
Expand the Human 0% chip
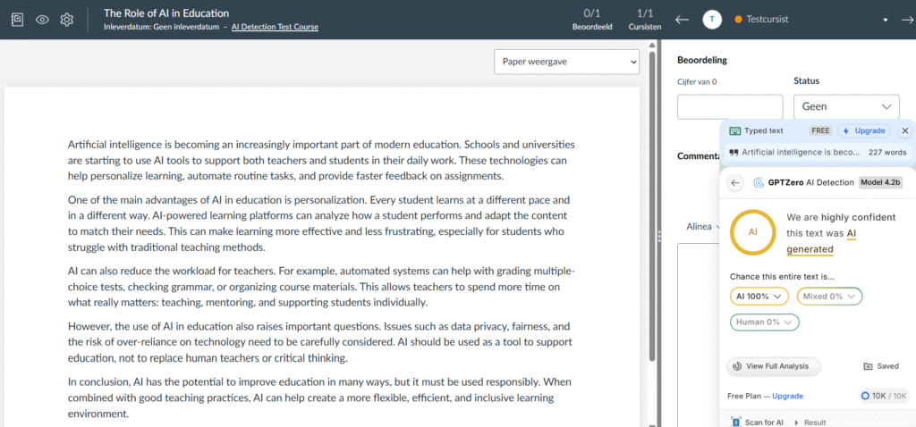click(x=764, y=322)
